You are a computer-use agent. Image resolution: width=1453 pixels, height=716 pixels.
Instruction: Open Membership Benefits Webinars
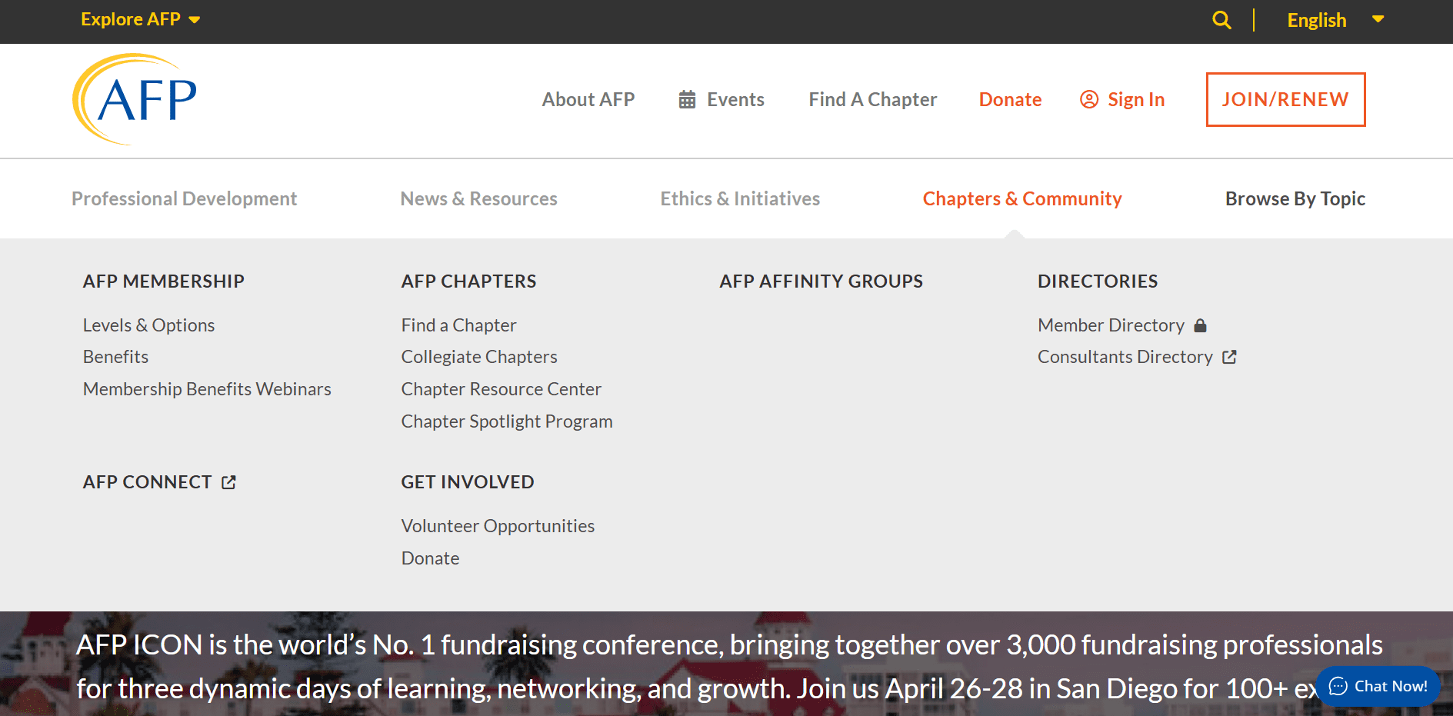(x=207, y=388)
